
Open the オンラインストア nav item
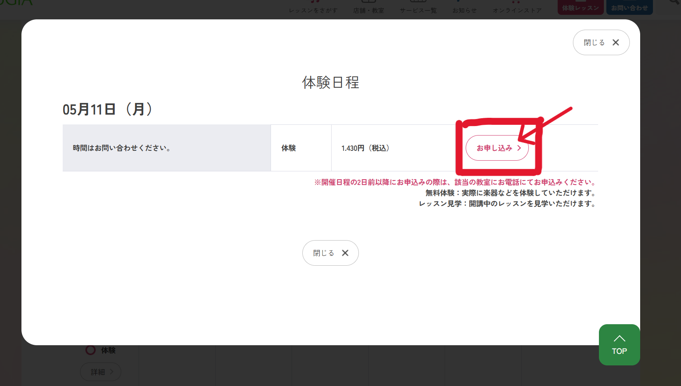point(517,10)
